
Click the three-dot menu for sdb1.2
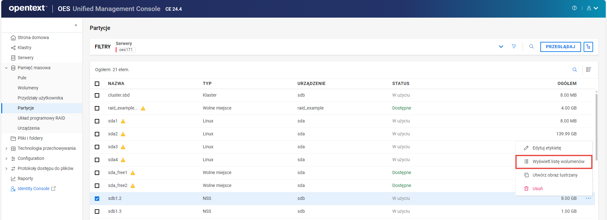point(588,198)
